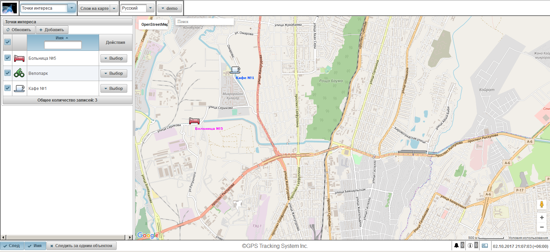Expand the Русский language dropdown
550x252 pixels.
pos(150,8)
